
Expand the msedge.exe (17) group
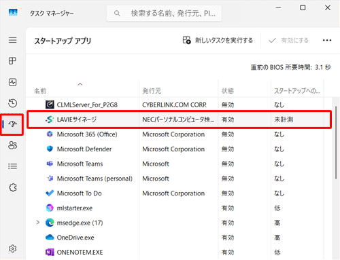point(38,223)
